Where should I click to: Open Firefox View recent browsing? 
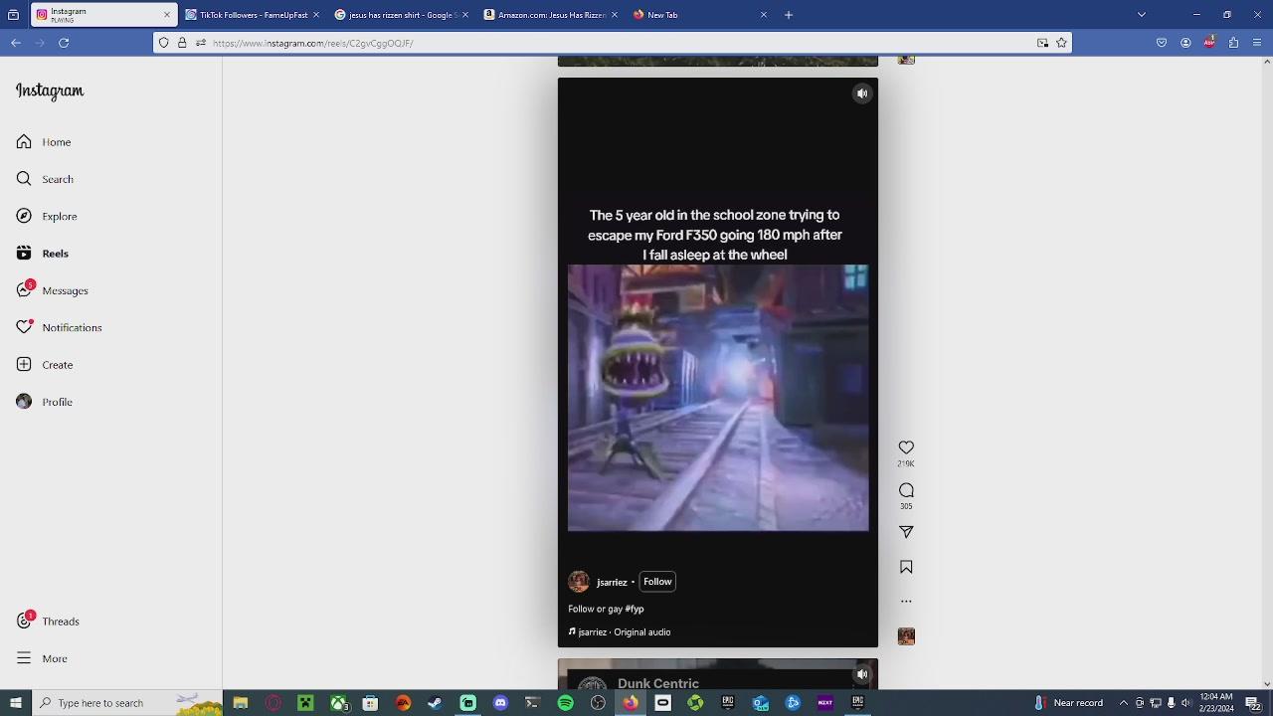13,15
